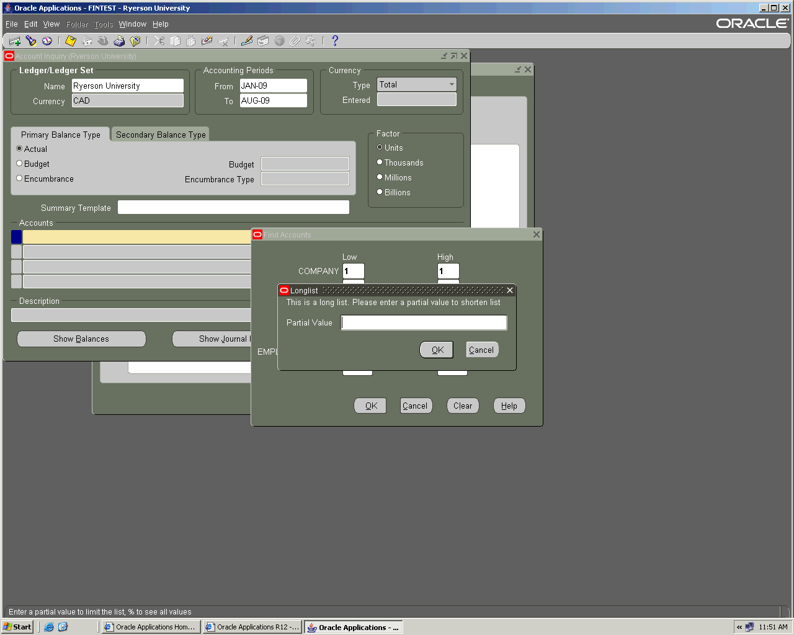Image resolution: width=794 pixels, height=635 pixels.
Task: Click the Show Balances button
Action: point(81,339)
